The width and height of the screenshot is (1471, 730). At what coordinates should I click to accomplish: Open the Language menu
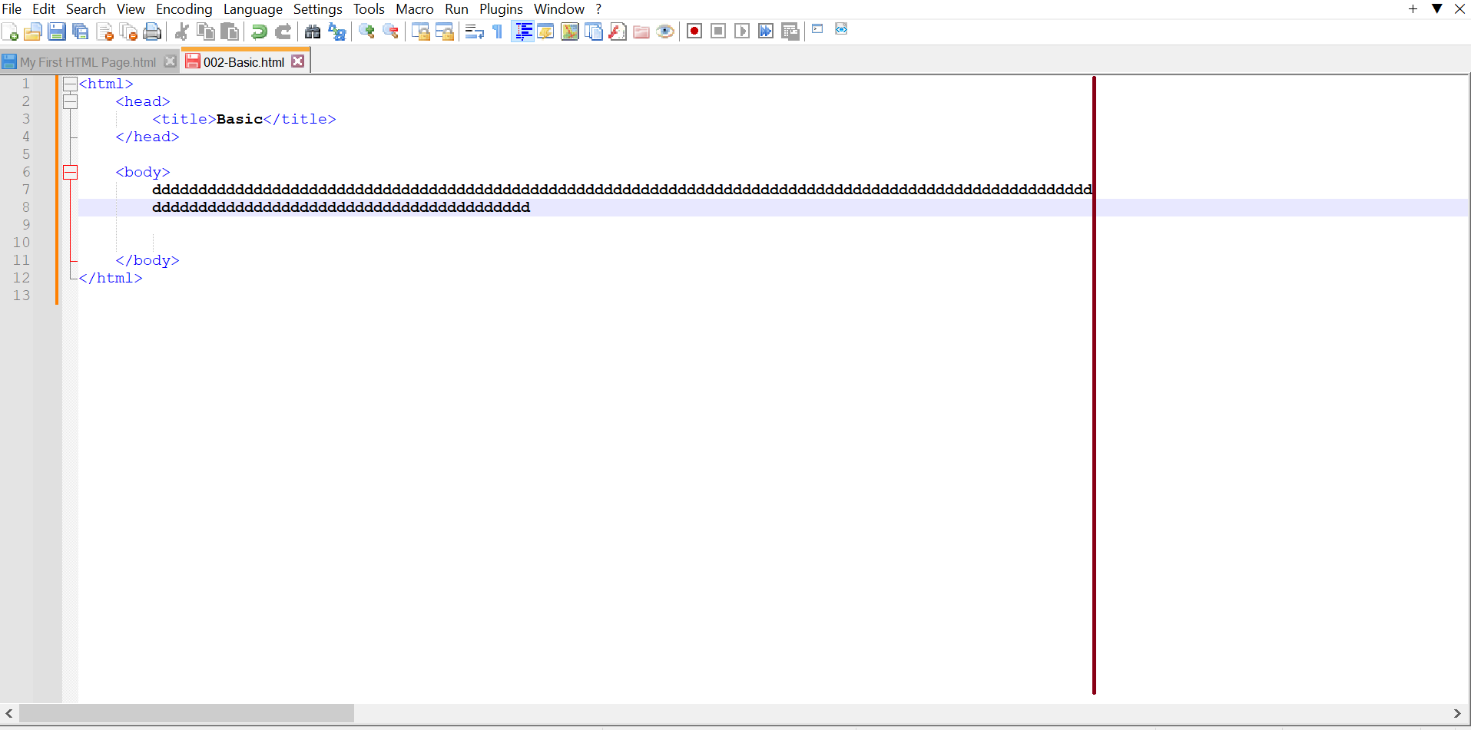(253, 9)
